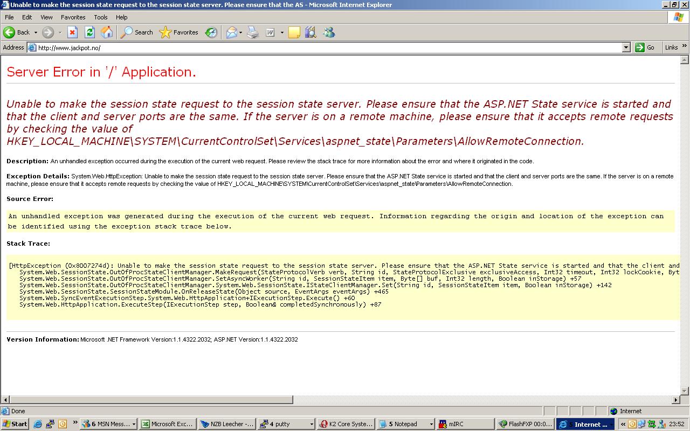Viewport: 690px width, 431px height.
Task: Click the system tray clock 23:52
Action: pyautogui.click(x=677, y=424)
